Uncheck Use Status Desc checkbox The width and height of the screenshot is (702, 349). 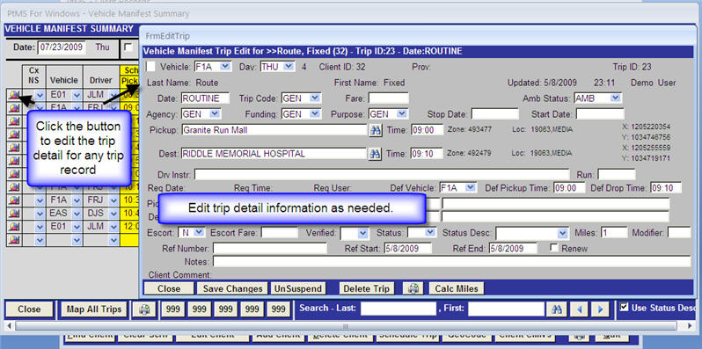click(624, 308)
